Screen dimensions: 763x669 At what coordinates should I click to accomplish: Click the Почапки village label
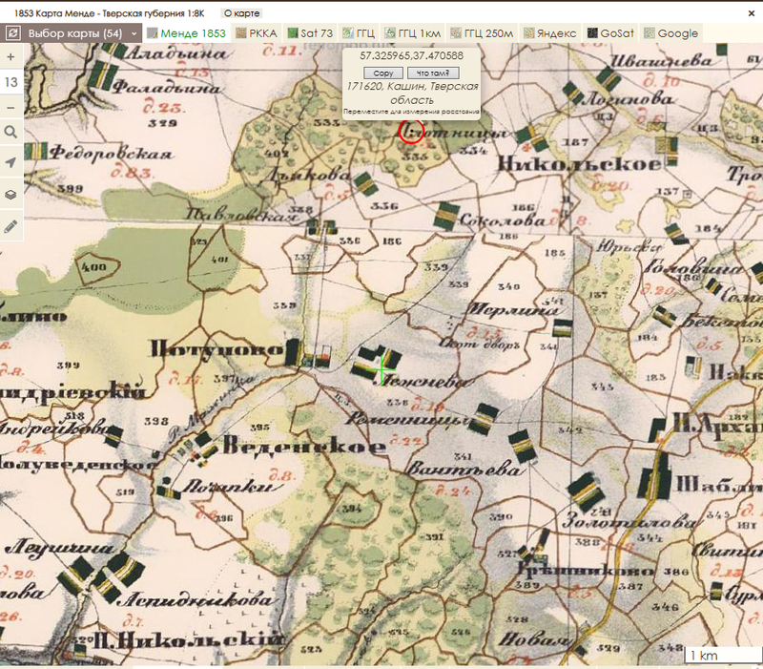[x=233, y=486]
